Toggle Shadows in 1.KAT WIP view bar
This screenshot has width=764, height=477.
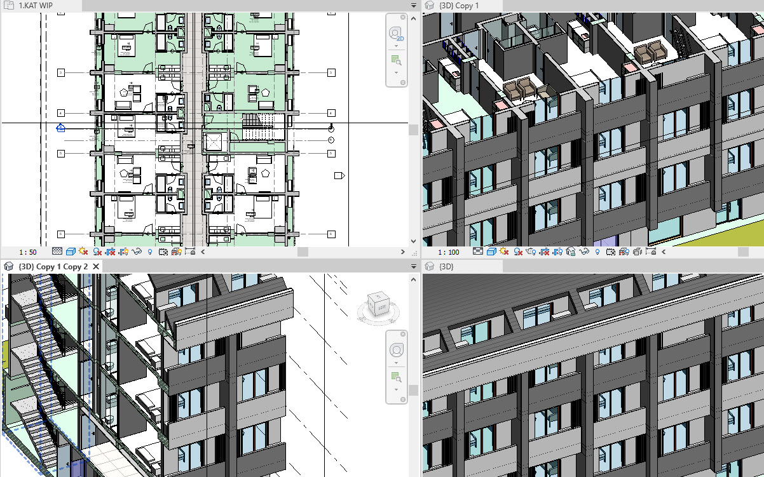pos(97,252)
